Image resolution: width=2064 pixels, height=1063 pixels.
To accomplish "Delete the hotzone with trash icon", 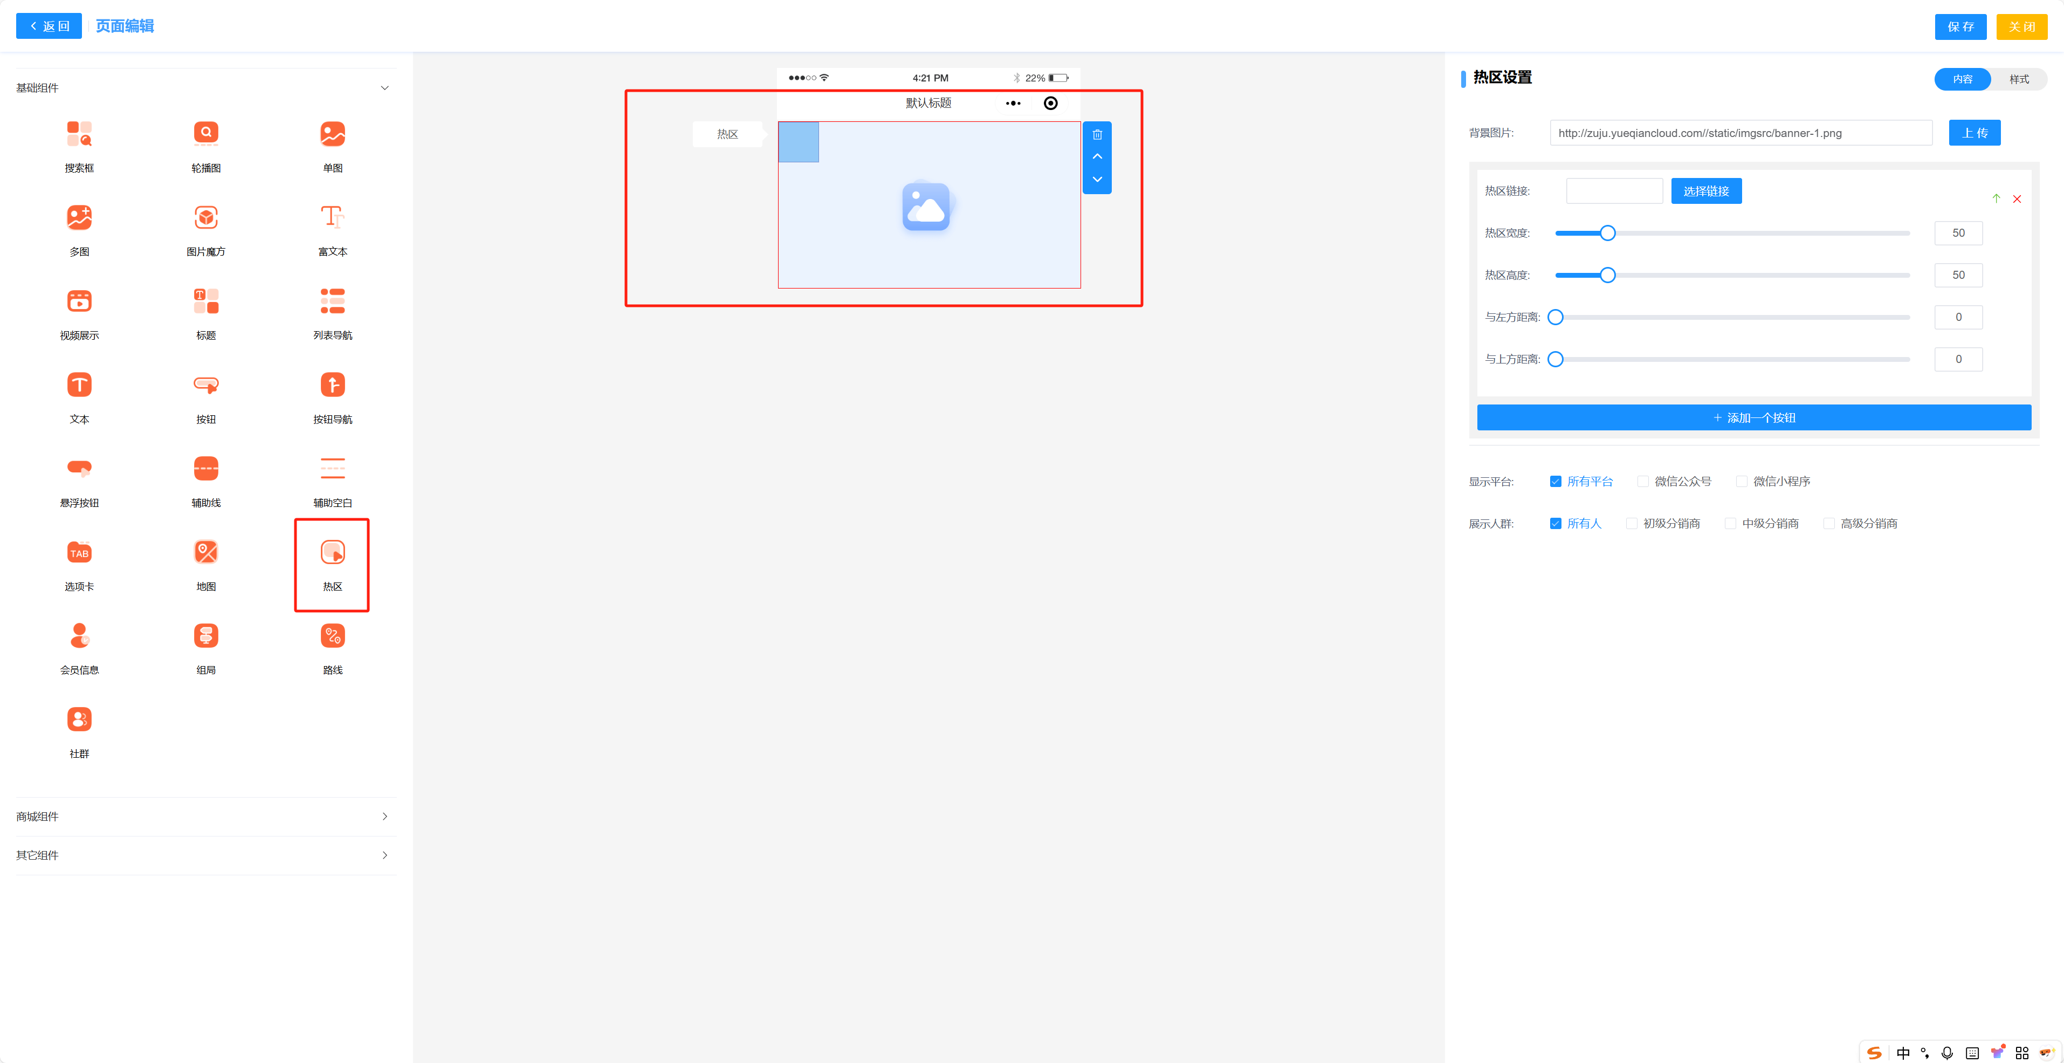I will coord(1097,135).
